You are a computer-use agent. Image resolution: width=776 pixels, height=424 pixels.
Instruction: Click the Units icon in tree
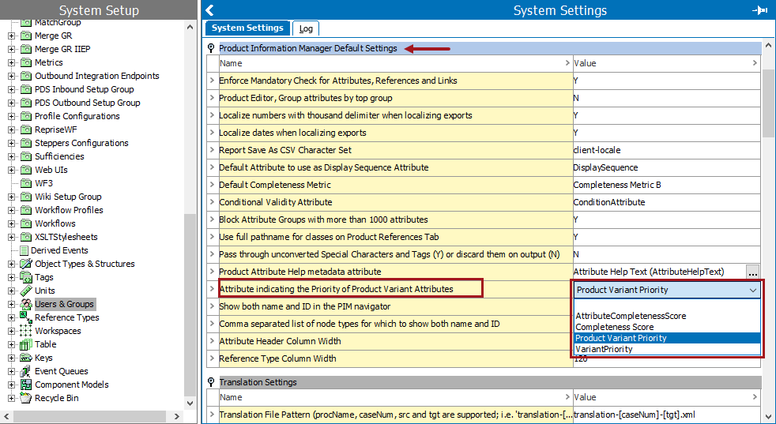25,291
